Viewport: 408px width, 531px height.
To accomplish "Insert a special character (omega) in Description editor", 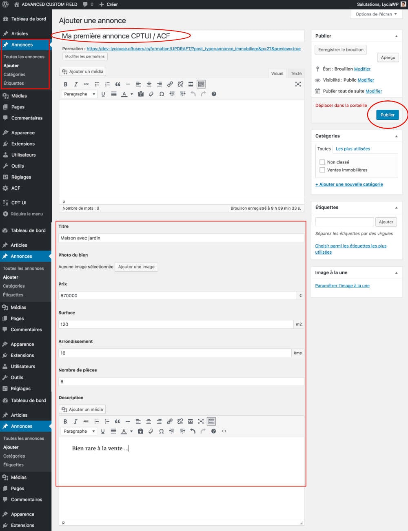I will (161, 431).
